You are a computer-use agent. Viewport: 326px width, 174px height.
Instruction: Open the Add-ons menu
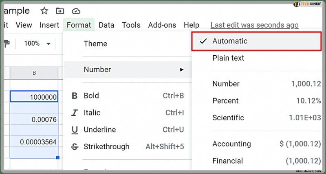pos(162,25)
